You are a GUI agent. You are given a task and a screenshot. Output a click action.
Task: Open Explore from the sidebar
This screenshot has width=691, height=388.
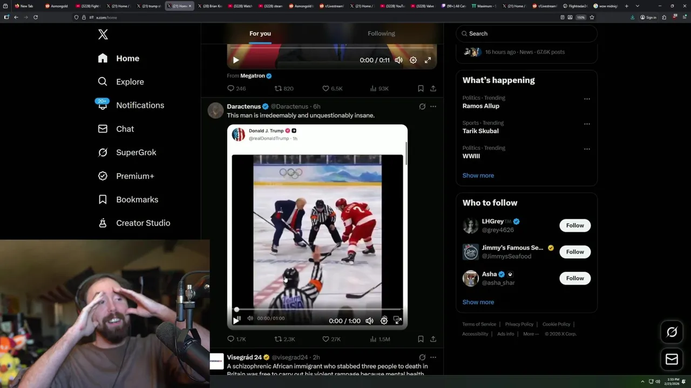pyautogui.click(x=120, y=82)
